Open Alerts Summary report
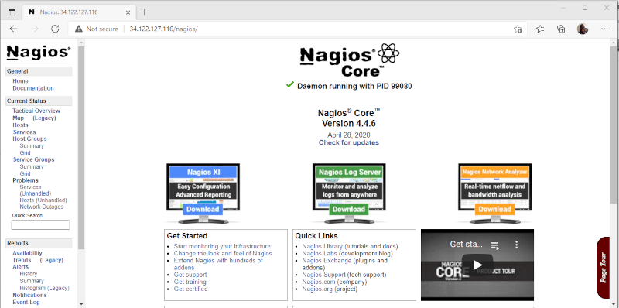Screen dimensions: 619x308 (32, 281)
